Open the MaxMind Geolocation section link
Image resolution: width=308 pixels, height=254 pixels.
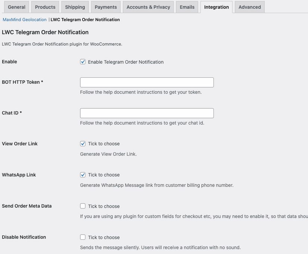25,19
